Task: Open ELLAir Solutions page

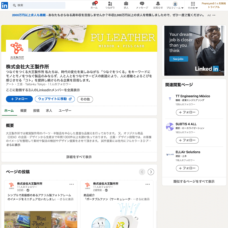Action: pyautogui.click(x=188, y=152)
